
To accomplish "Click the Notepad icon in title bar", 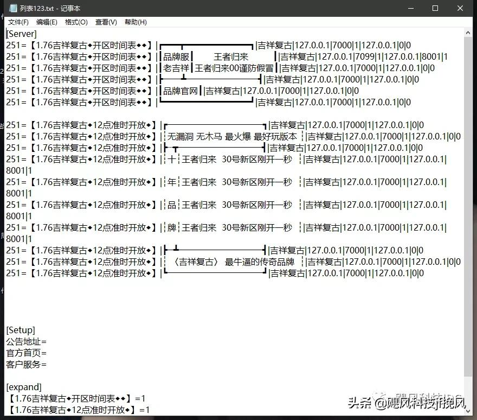I will (13, 8).
